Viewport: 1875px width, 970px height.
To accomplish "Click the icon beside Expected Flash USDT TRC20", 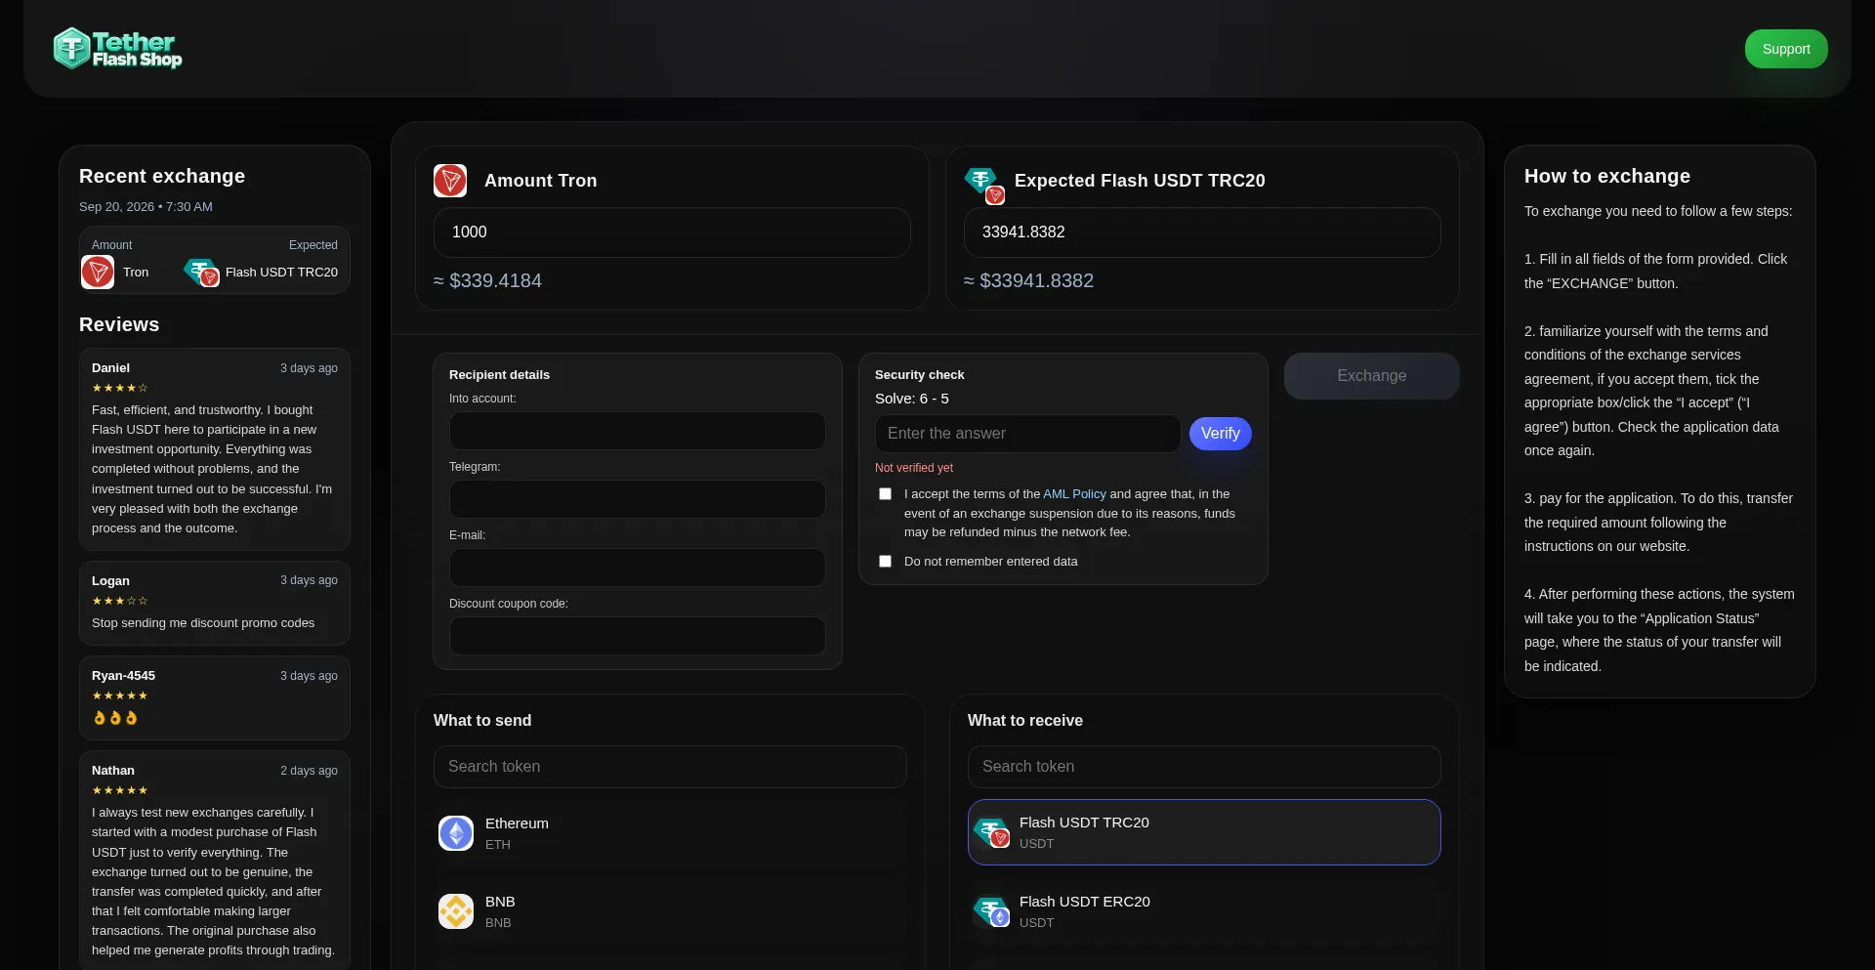I will 984,185.
